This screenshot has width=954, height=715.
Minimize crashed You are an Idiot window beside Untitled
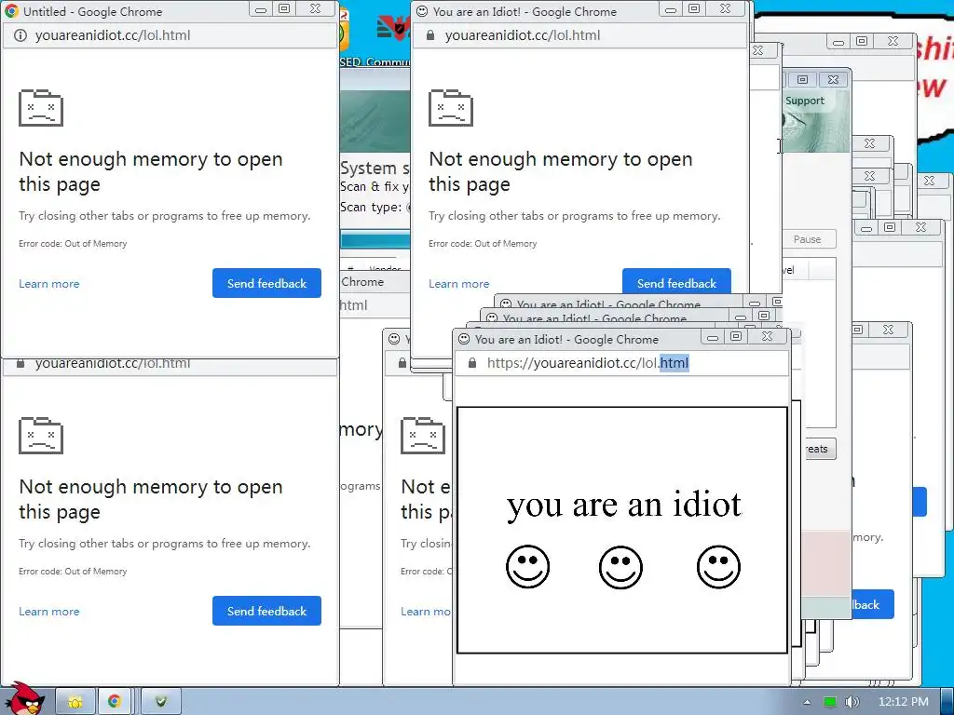[671, 9]
